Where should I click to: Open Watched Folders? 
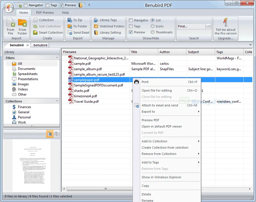[x=109, y=26]
